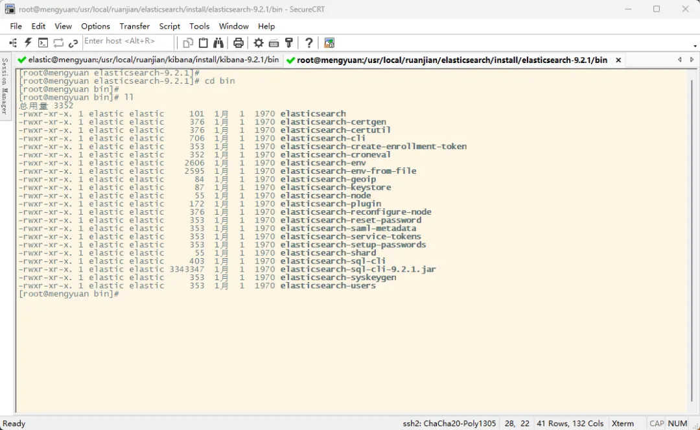Open Session Options gear icon
Viewport: 700px width, 430px height.
coord(259,43)
